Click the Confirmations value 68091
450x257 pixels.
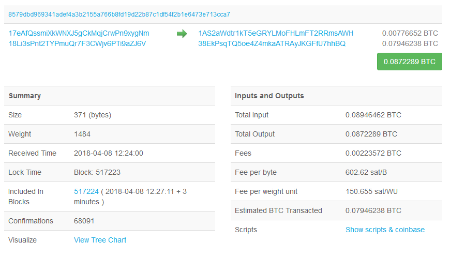(x=84, y=221)
